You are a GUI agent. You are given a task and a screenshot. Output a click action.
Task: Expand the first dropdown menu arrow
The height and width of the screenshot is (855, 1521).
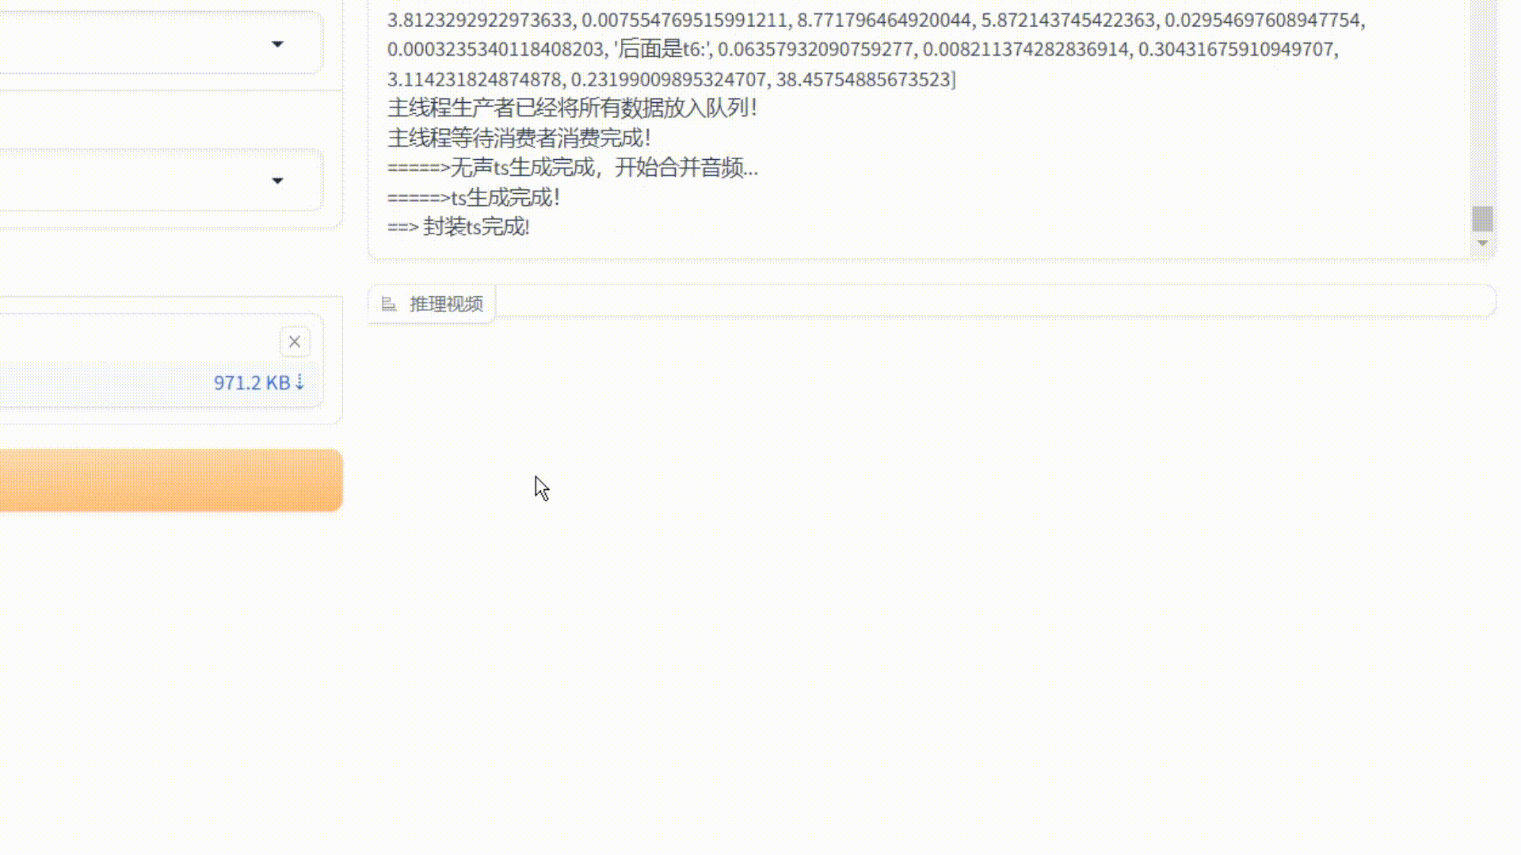click(278, 45)
